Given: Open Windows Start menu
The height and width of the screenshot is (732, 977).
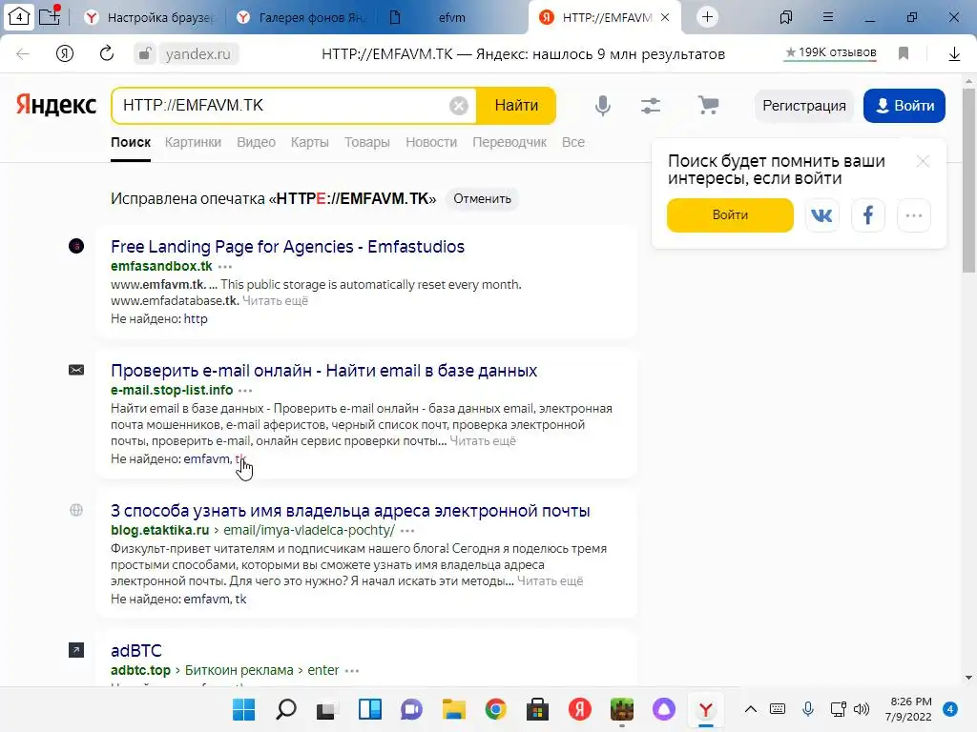Looking at the screenshot, I should 243,709.
